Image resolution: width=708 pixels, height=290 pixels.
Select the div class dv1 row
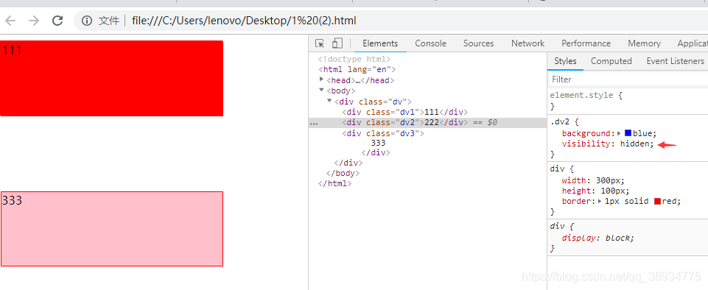click(x=405, y=113)
